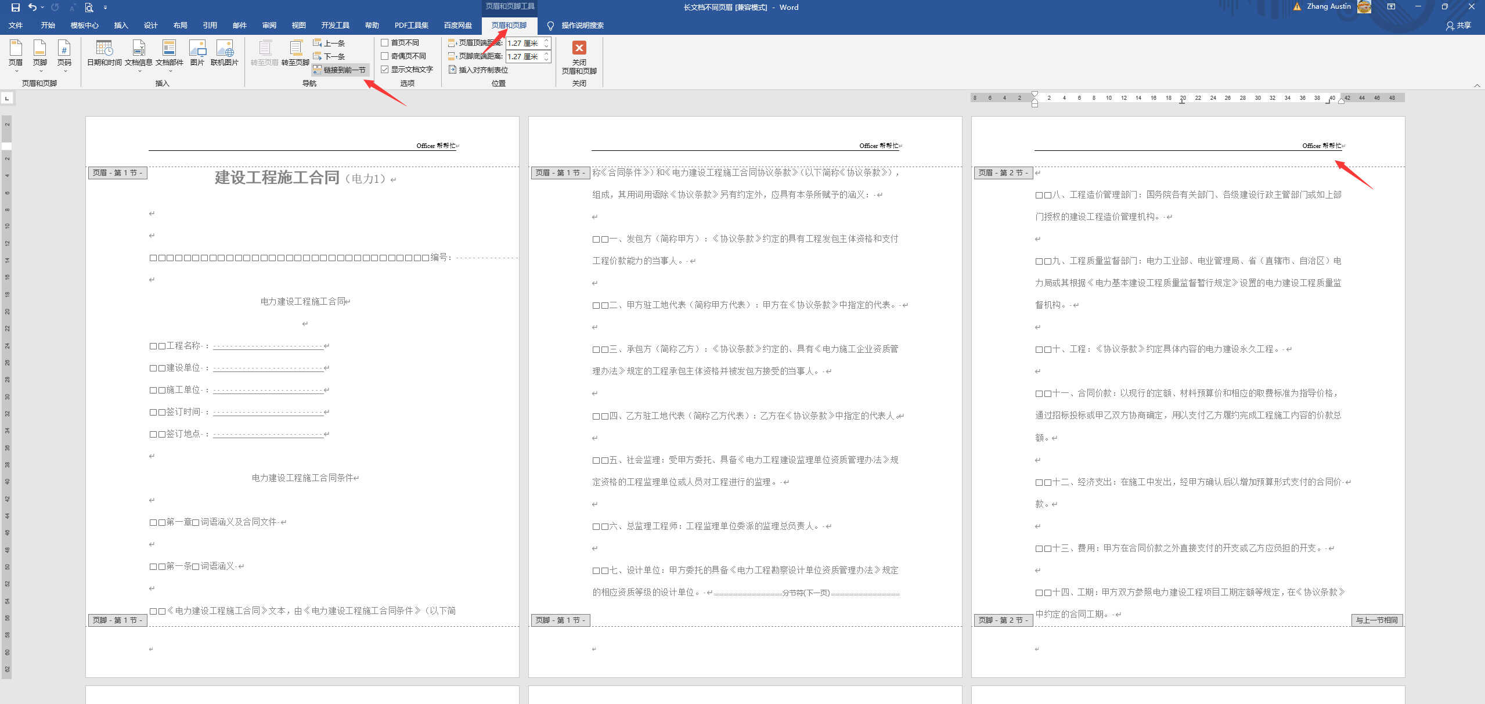The image size is (1485, 704).
Task: Switch to the 设计 design tab
Action: [x=151, y=26]
